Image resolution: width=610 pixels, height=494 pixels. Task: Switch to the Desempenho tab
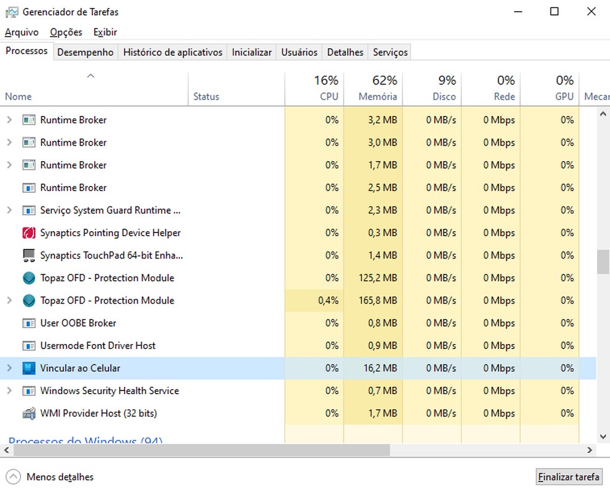(85, 53)
